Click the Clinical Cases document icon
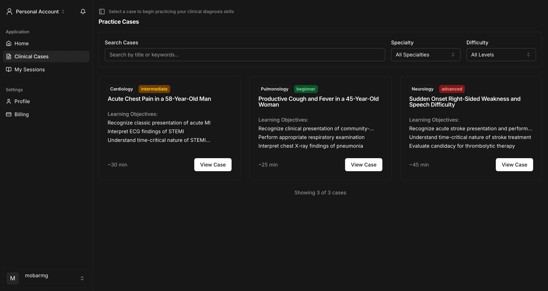This screenshot has height=291, width=548. point(9,56)
